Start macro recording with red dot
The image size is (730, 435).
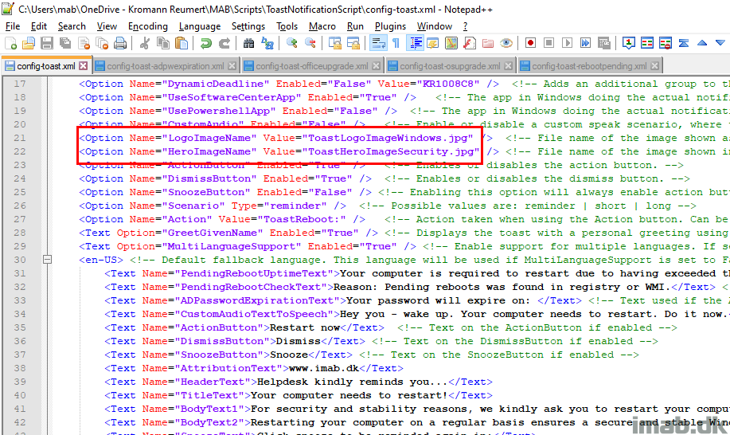(x=530, y=43)
